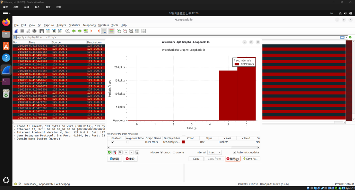Go back to the previous packet with the green arrow
The height and width of the screenshot is (190, 355).
(73, 31)
